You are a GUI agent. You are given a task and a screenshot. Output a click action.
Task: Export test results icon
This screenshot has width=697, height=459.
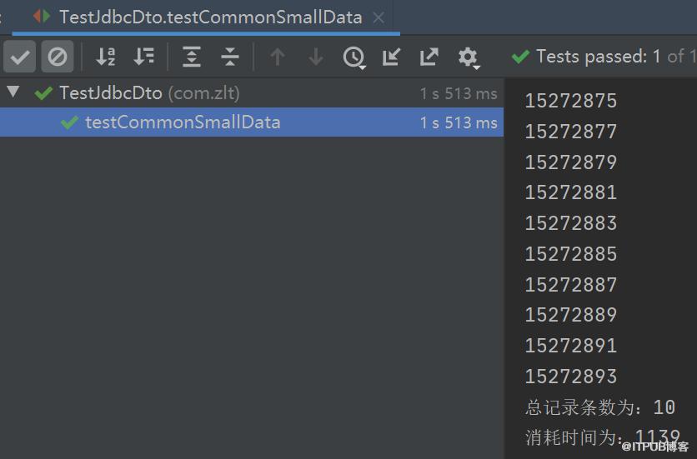coord(429,57)
